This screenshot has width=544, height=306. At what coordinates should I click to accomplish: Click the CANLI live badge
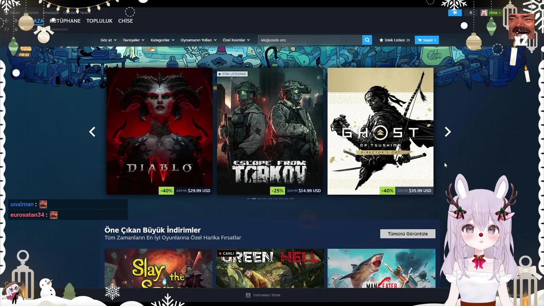(227, 253)
